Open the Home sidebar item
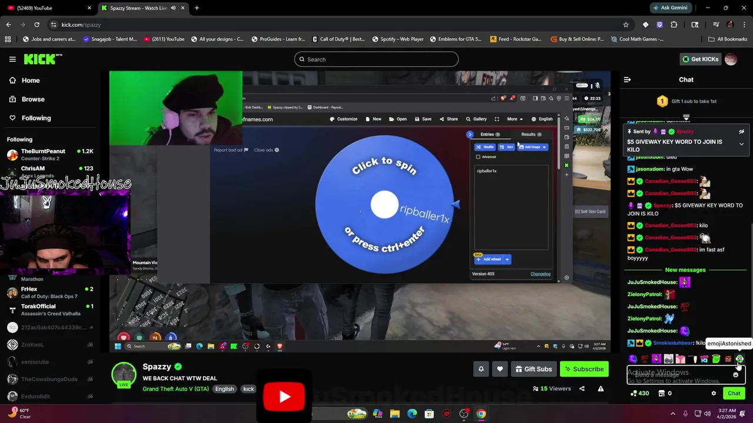Viewport: 753px width, 423px height. coord(31,80)
